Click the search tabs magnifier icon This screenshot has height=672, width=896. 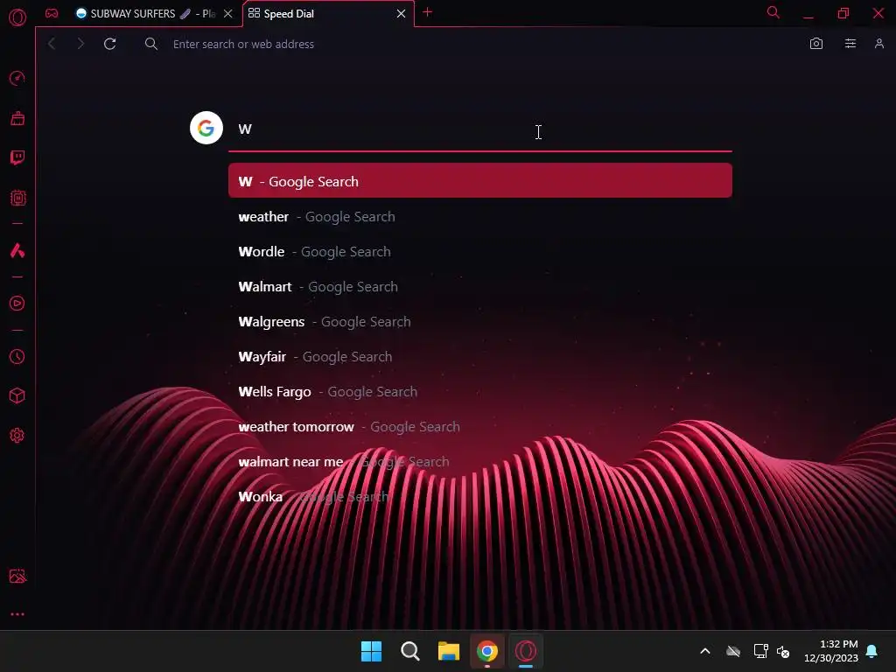tap(773, 12)
